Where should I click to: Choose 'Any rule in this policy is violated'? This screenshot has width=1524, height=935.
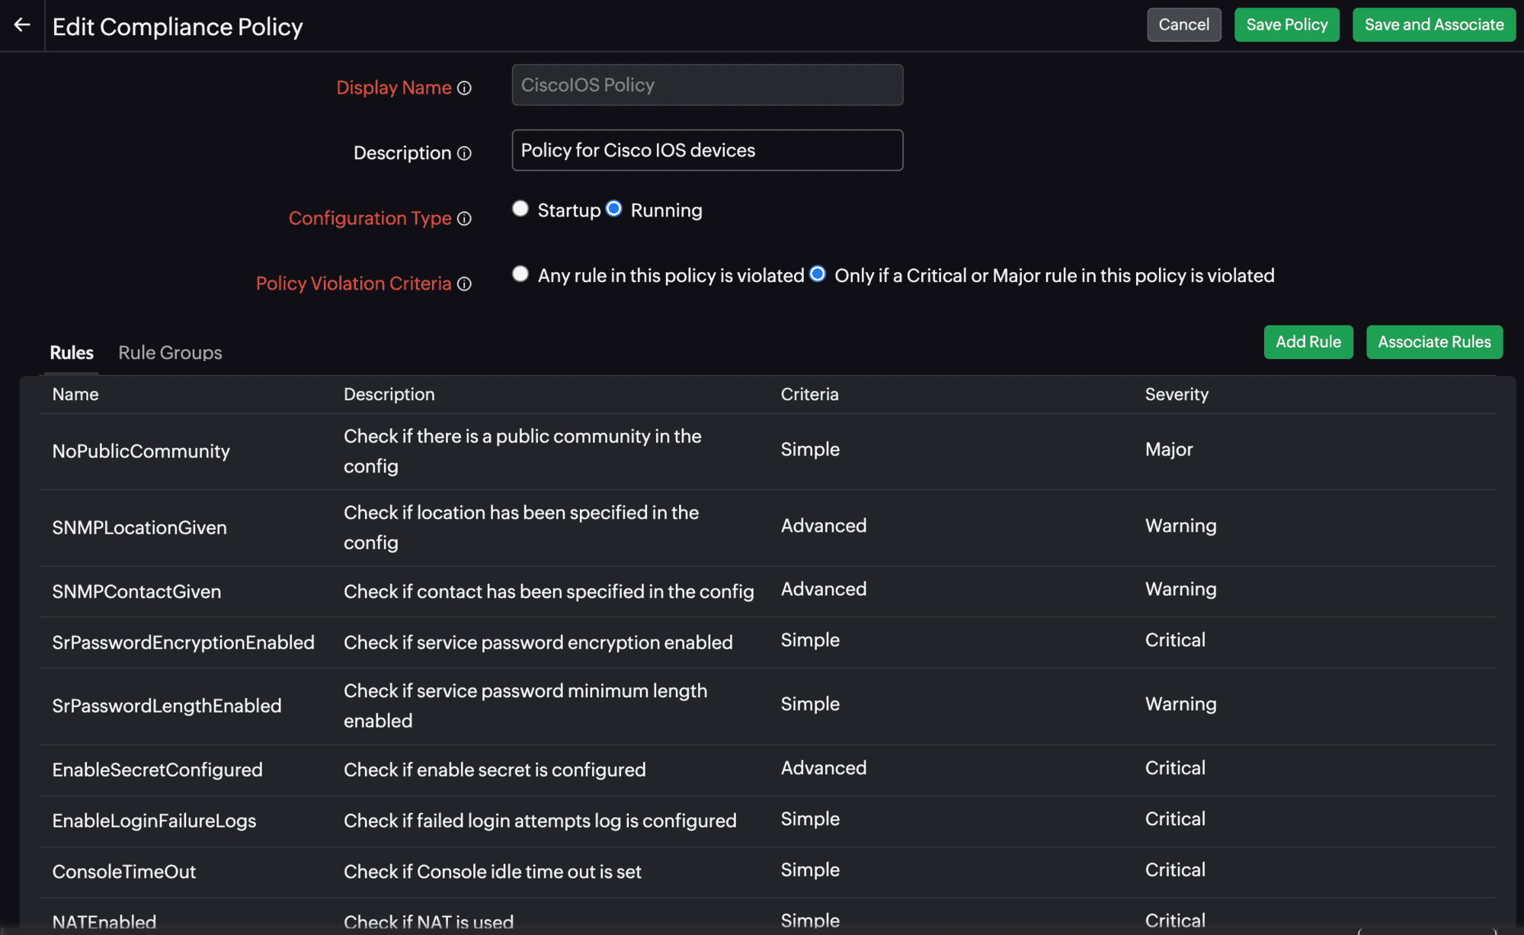pyautogui.click(x=520, y=274)
